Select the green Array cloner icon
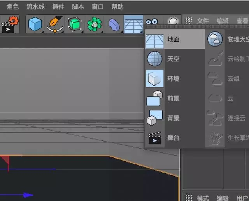The width and height of the screenshot is (249, 201). 95,24
